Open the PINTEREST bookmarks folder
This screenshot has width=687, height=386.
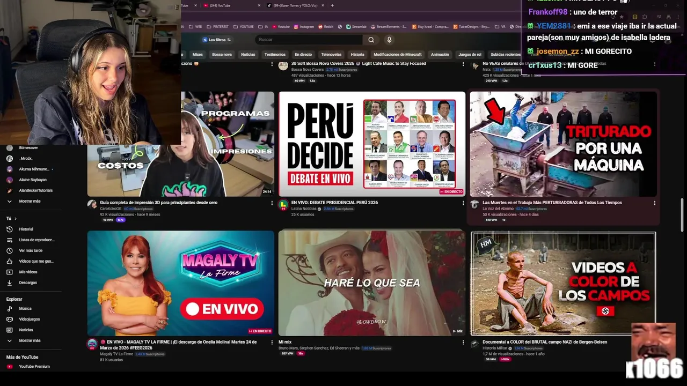[217, 26]
